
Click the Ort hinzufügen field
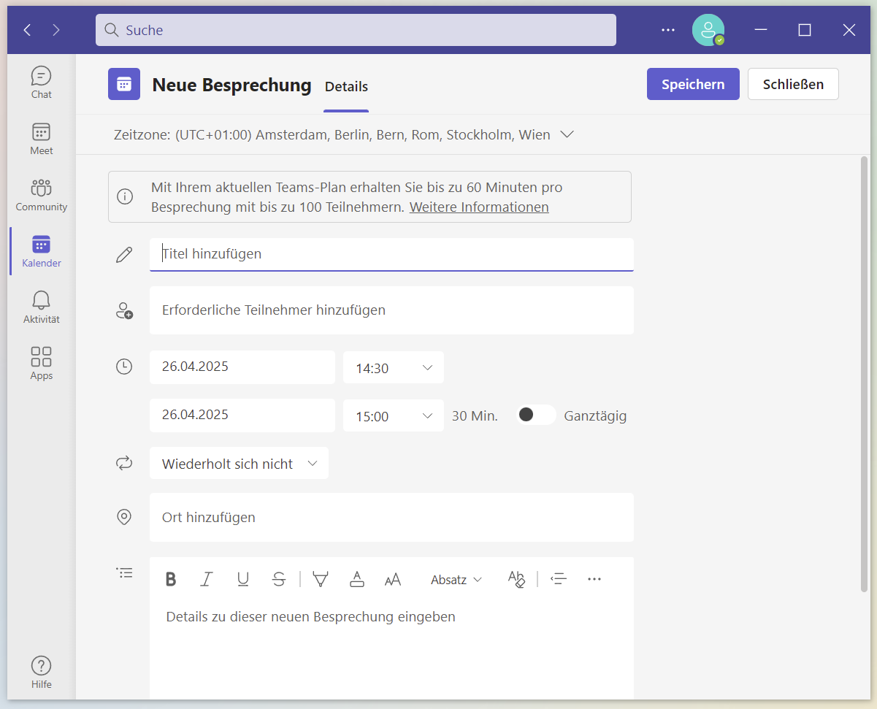point(391,517)
